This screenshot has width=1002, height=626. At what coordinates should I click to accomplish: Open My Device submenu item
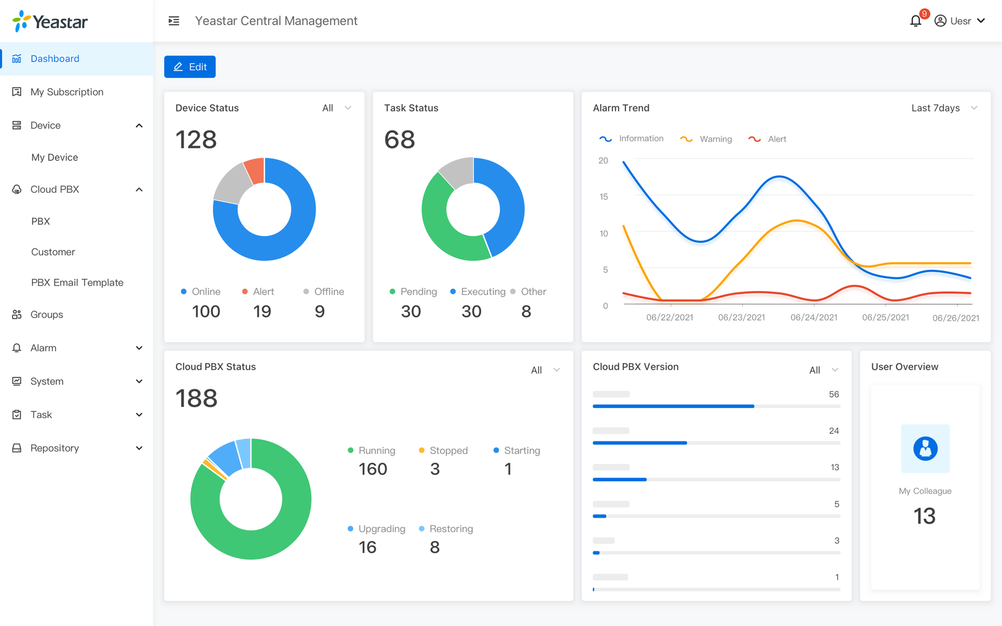tap(76, 157)
